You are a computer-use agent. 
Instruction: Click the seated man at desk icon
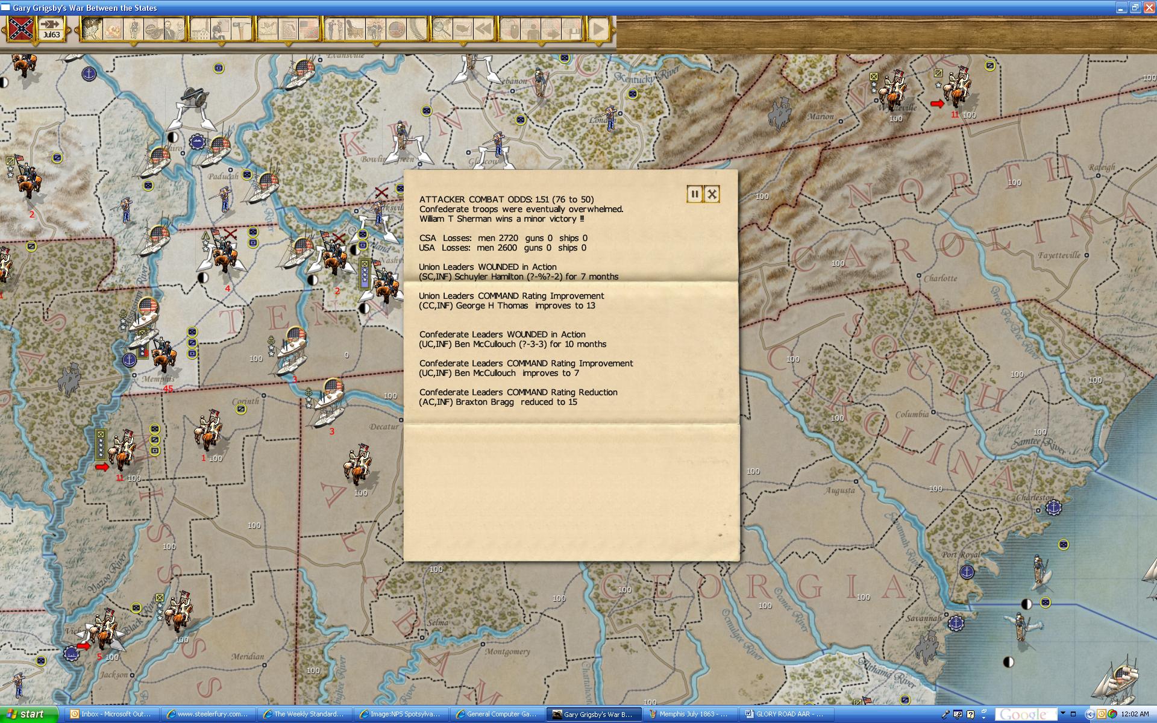(221, 29)
